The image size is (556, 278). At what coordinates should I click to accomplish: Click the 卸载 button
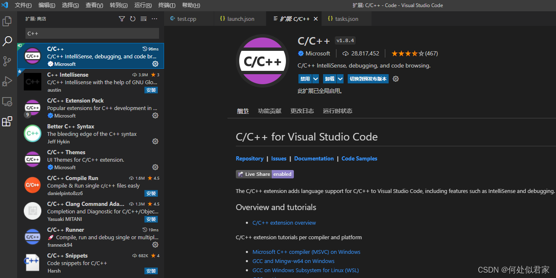coord(330,79)
